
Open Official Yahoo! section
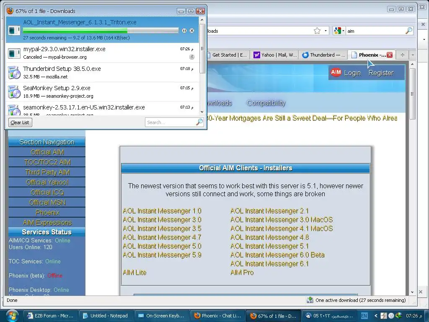pos(47,182)
